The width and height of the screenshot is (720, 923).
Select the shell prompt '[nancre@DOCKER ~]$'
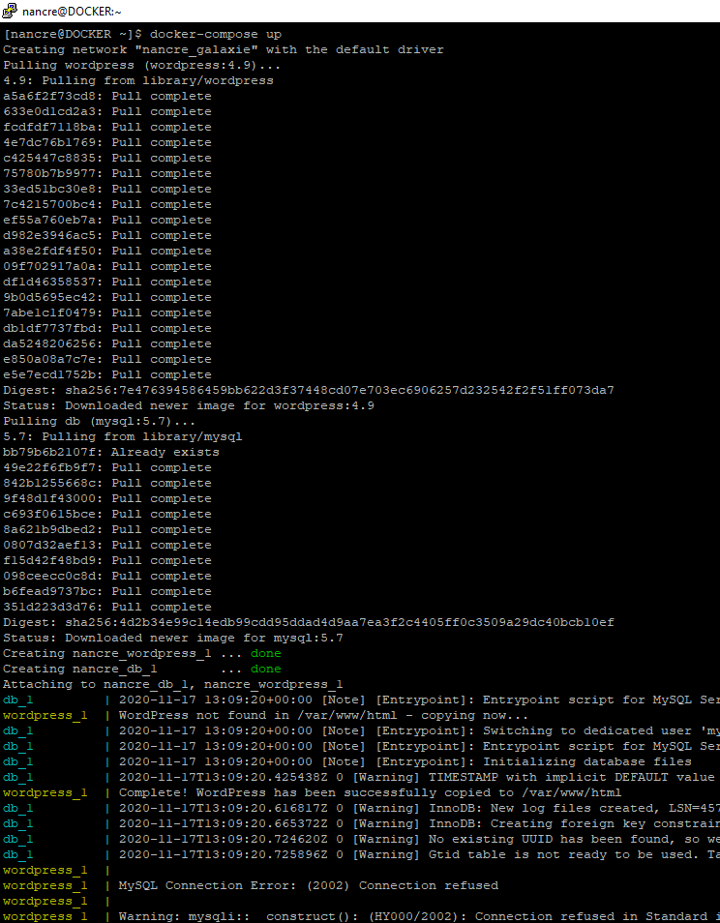pos(73,34)
